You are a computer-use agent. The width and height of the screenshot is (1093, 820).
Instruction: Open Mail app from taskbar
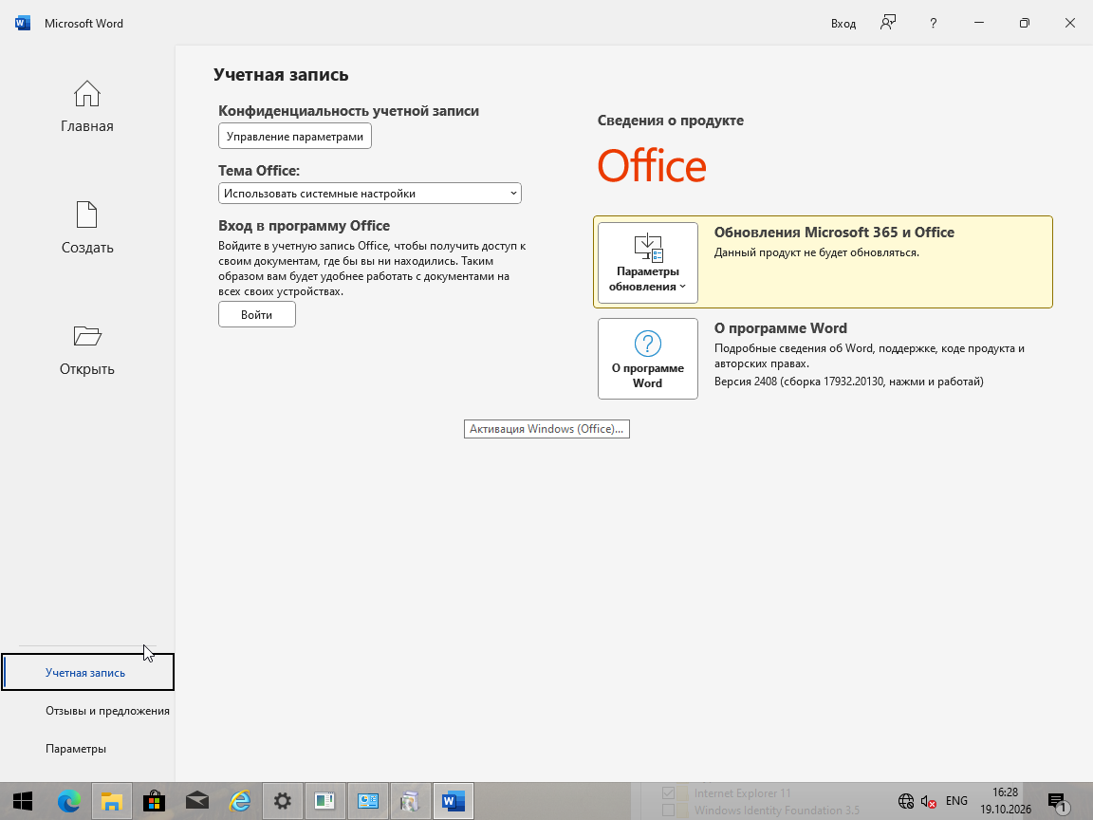click(197, 801)
